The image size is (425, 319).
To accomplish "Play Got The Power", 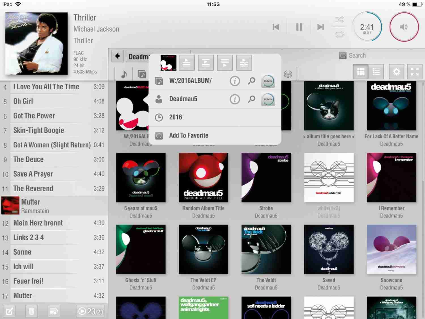I will pyautogui.click(x=54, y=116).
